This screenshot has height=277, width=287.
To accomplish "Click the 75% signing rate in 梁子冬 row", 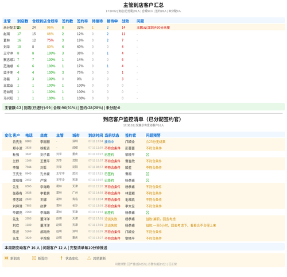I will (x=80, y=72).
